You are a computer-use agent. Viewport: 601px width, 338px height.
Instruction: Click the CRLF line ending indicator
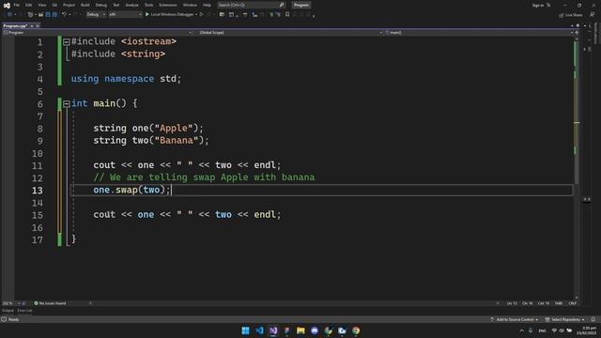[x=572, y=303]
